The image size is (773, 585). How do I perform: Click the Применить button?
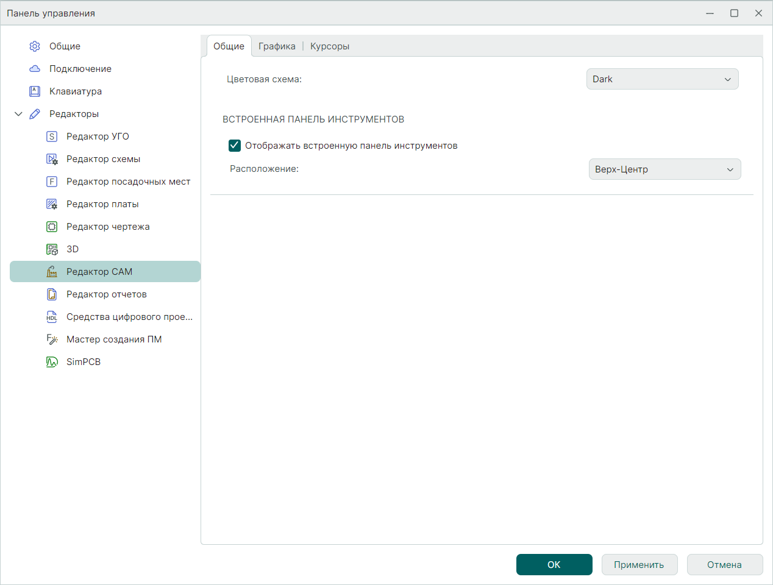coord(639,565)
